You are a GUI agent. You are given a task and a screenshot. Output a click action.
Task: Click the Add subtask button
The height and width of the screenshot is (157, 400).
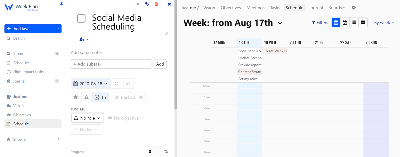[x=160, y=64]
